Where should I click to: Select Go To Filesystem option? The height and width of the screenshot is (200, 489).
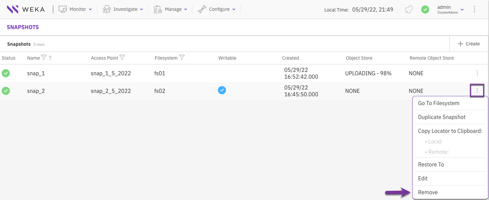click(438, 103)
